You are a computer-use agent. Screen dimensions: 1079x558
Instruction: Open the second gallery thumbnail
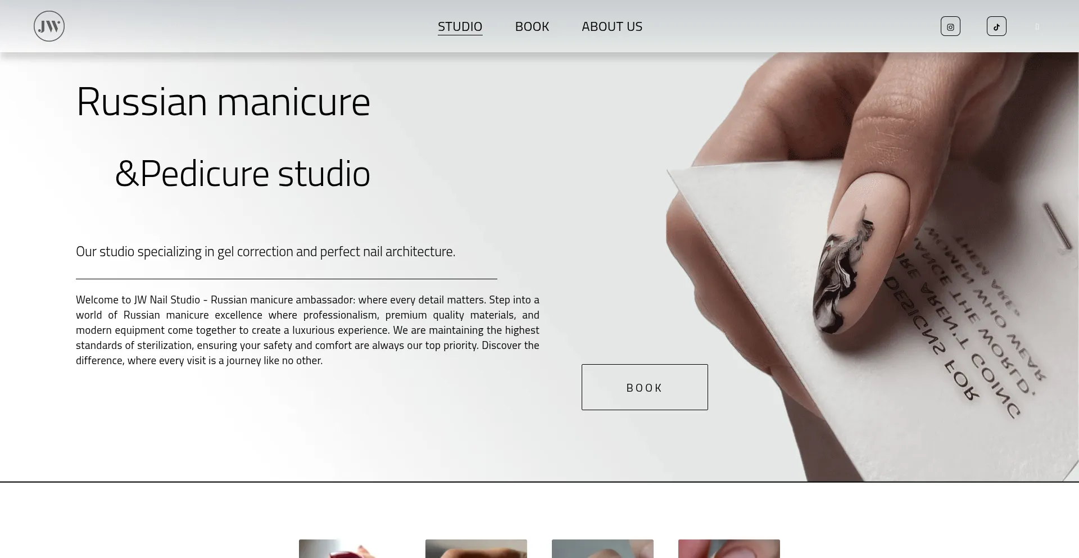tap(476, 548)
